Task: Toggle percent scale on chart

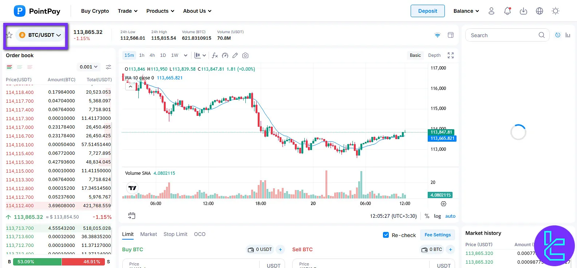Action: click(x=427, y=216)
